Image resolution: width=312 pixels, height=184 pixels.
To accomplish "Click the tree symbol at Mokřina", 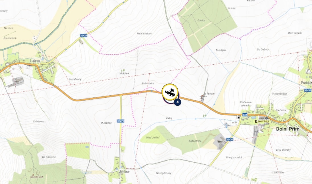I will 123,71.
